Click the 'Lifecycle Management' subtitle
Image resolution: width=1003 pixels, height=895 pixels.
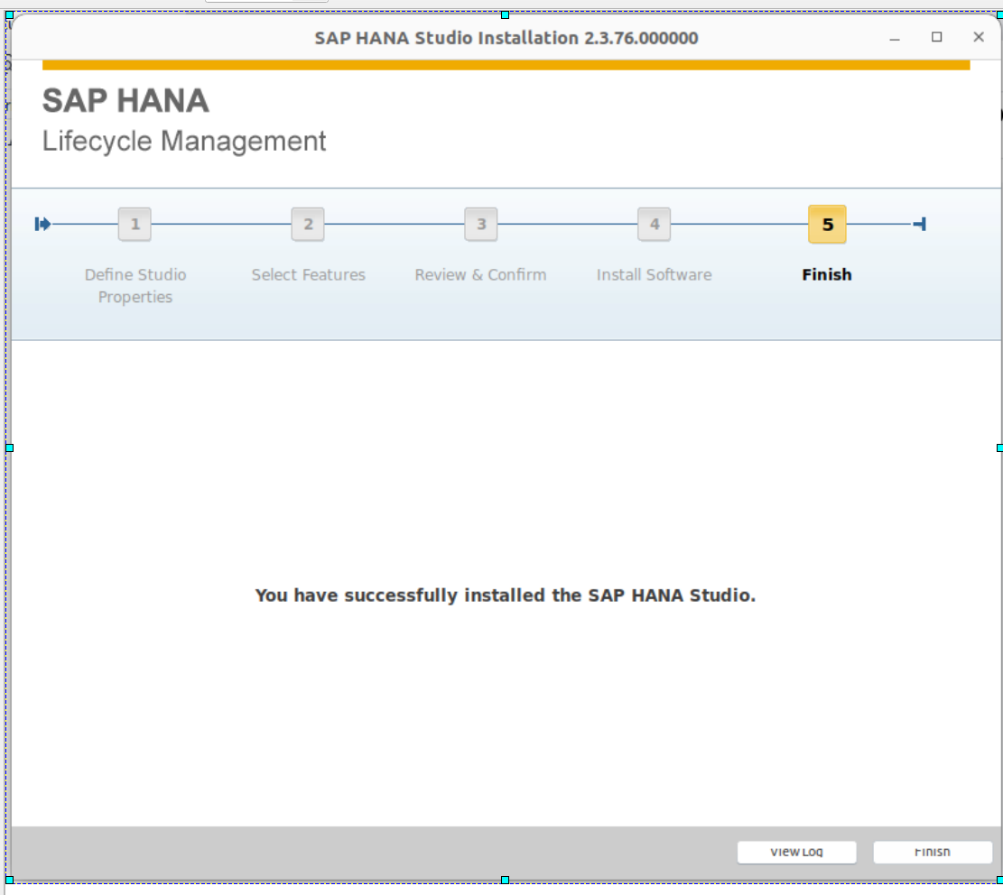point(184,142)
